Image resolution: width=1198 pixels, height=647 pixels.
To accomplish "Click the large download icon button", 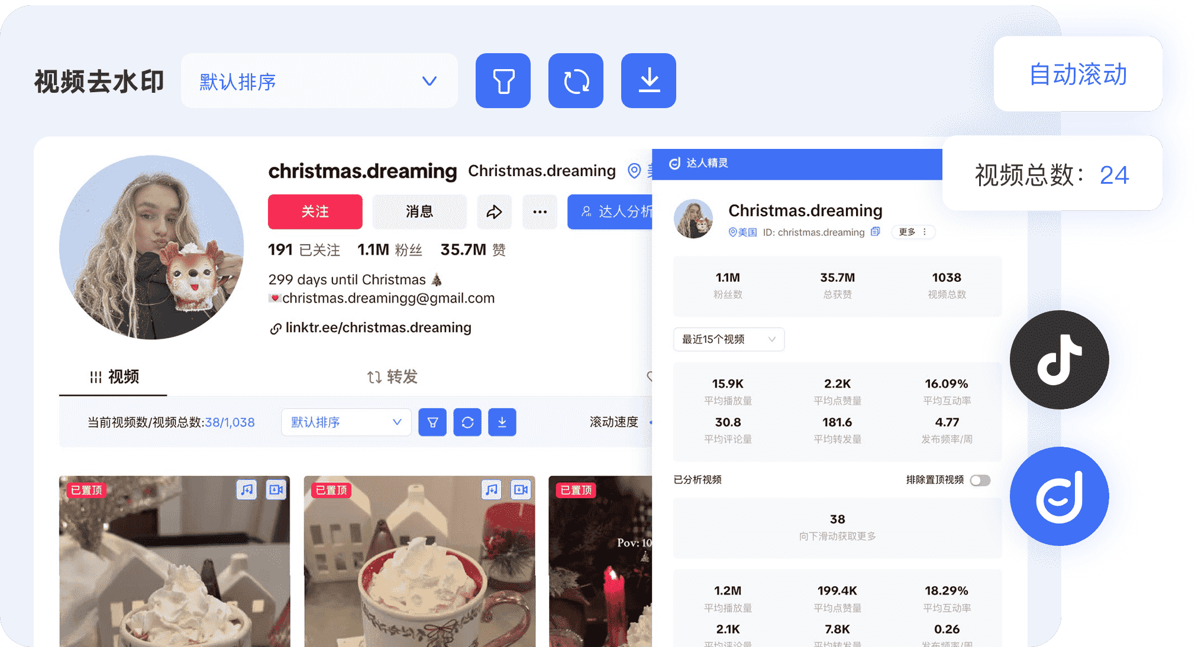I will [x=648, y=81].
